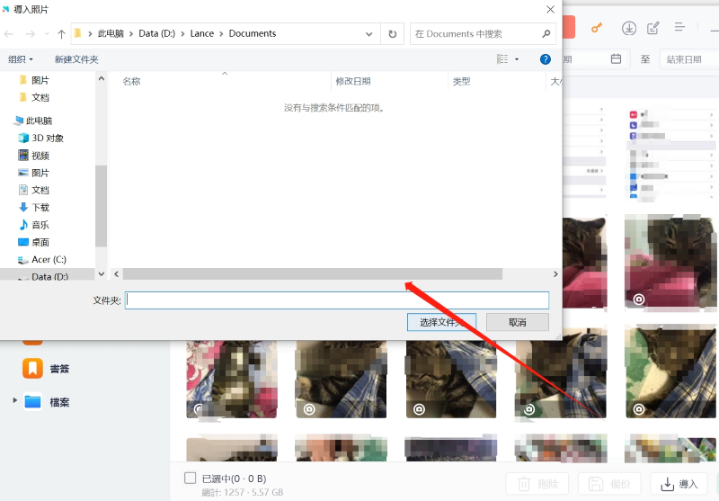Open dialog help
719x501 pixels.
click(546, 59)
